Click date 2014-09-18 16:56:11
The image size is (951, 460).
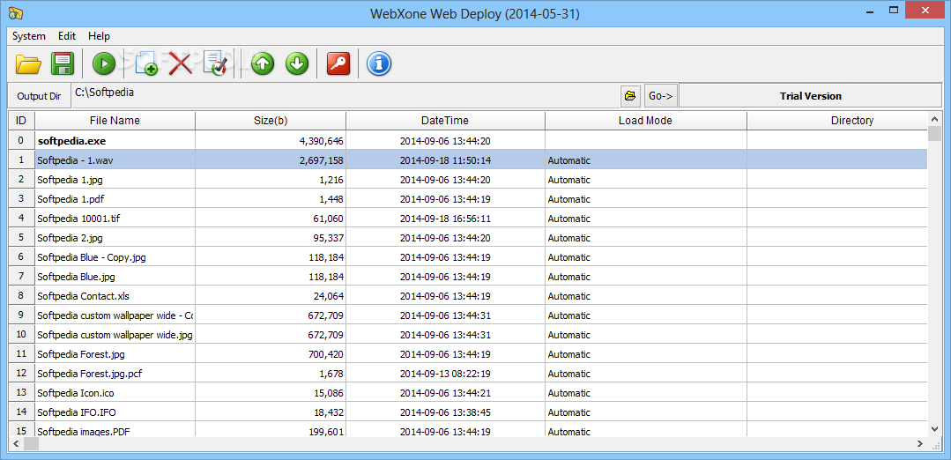click(445, 219)
